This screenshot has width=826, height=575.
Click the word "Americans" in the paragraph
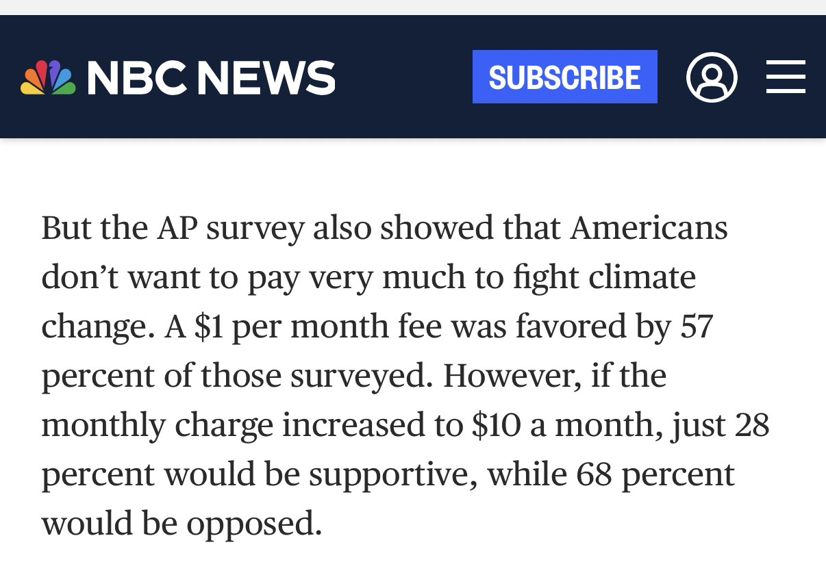coord(649,228)
